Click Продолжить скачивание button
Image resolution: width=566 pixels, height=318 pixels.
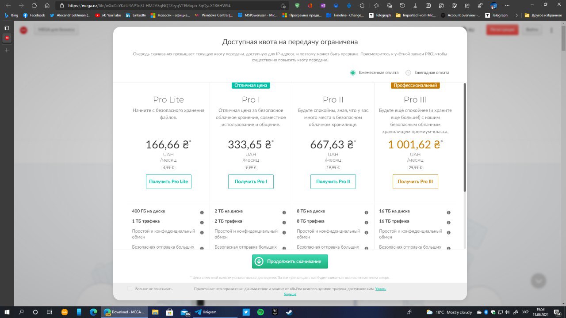[x=290, y=261]
